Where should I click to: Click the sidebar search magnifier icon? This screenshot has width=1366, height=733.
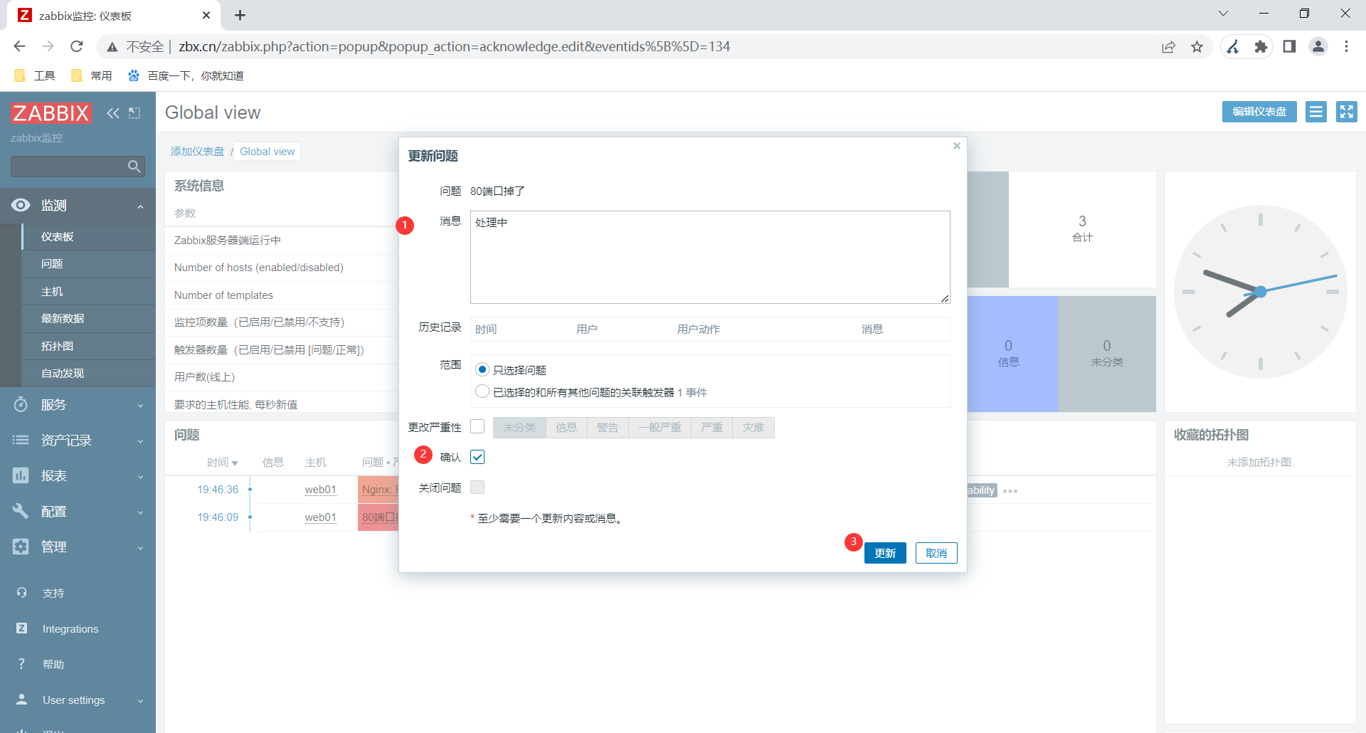(134, 167)
